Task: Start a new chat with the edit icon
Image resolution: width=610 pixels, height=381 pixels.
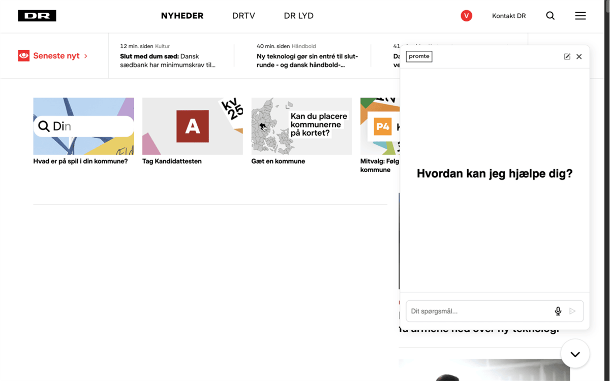Action: coord(567,56)
